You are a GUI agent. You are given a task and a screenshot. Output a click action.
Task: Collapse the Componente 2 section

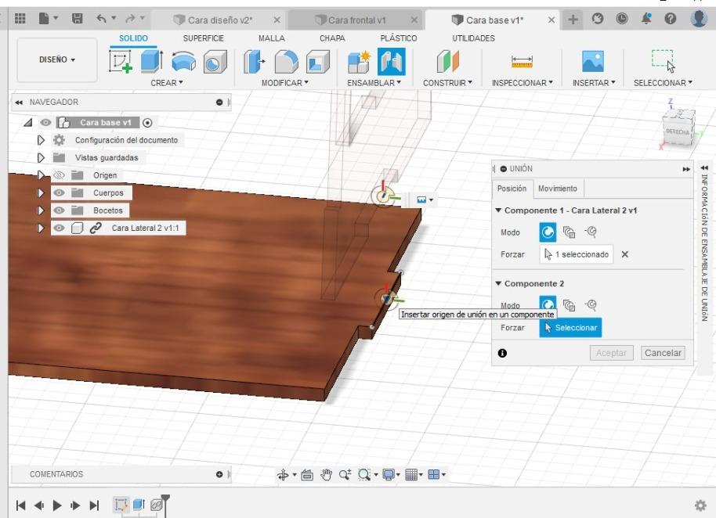[x=499, y=283]
